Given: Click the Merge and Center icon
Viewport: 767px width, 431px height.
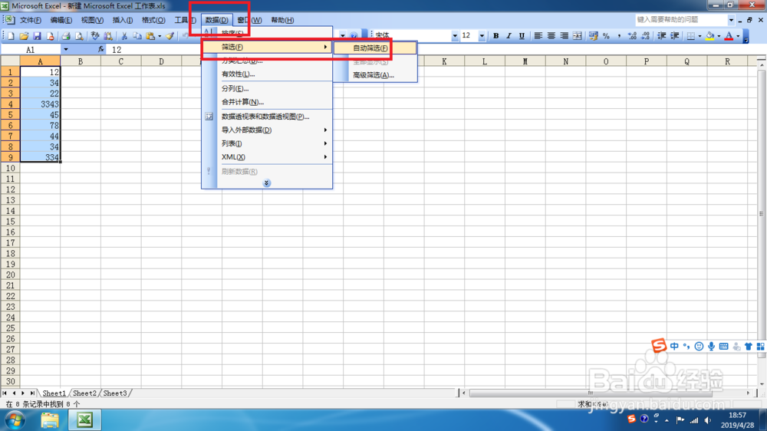Looking at the screenshot, I should 578,36.
